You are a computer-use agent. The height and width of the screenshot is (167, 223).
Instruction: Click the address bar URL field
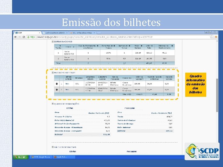118,37
